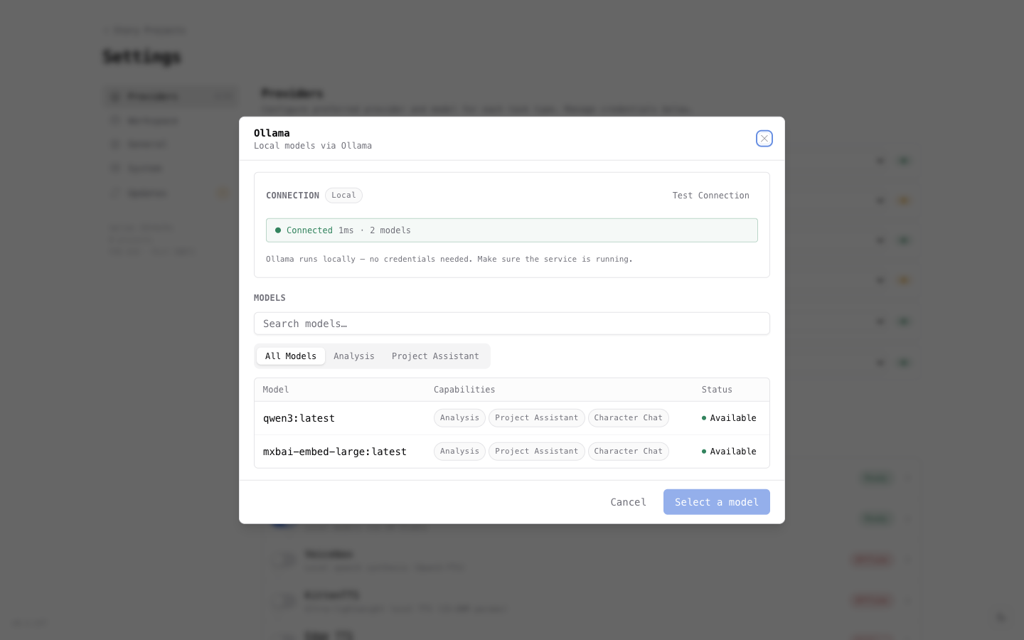Image resolution: width=1024 pixels, height=640 pixels.
Task: Click the Connected green status dot
Action: coord(278,230)
